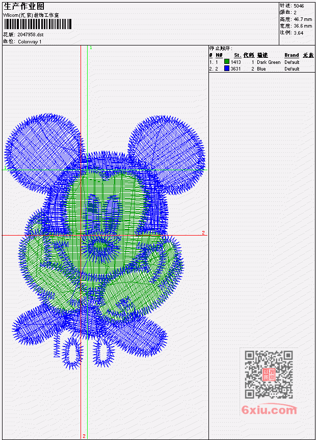Click stitch count 3631 in row 2
The image size is (316, 440).
(235, 69)
